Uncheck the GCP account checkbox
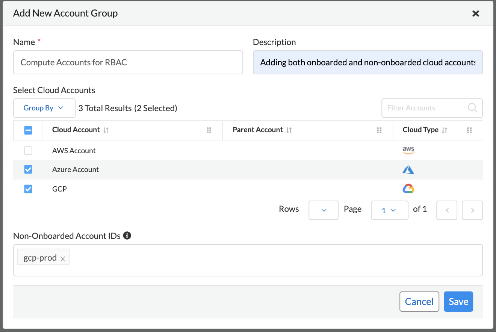Viewport: 496px width, 332px height. tap(28, 189)
